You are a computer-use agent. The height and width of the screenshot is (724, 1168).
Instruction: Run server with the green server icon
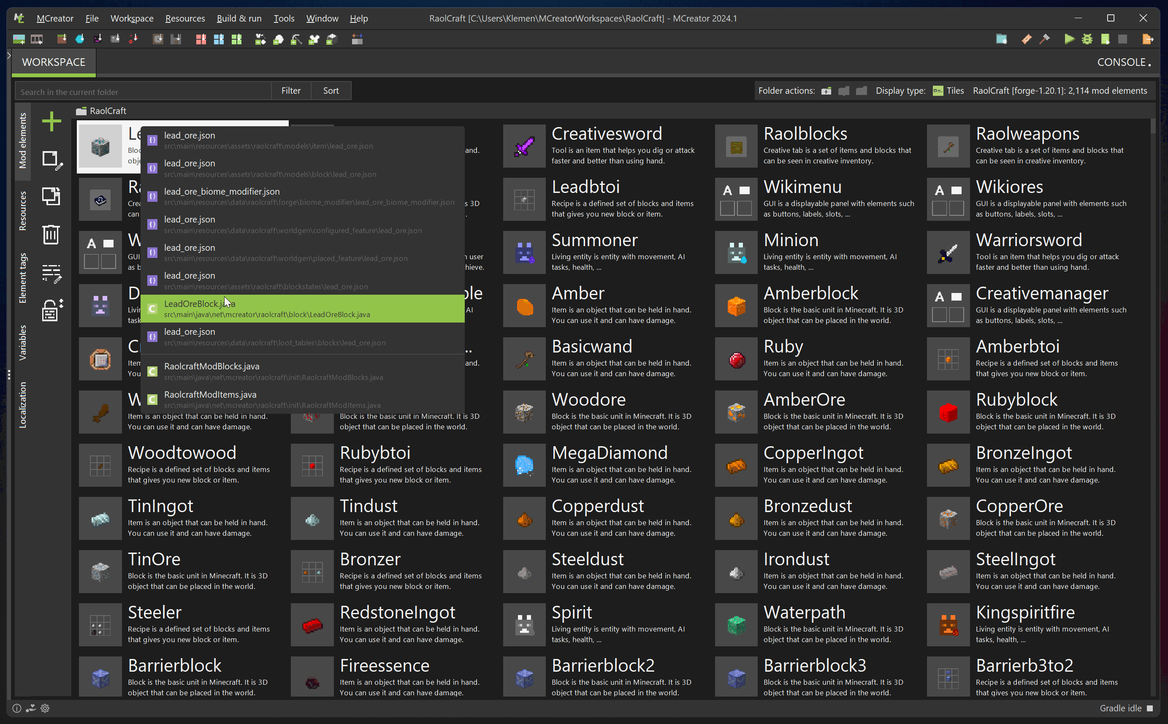[1105, 39]
